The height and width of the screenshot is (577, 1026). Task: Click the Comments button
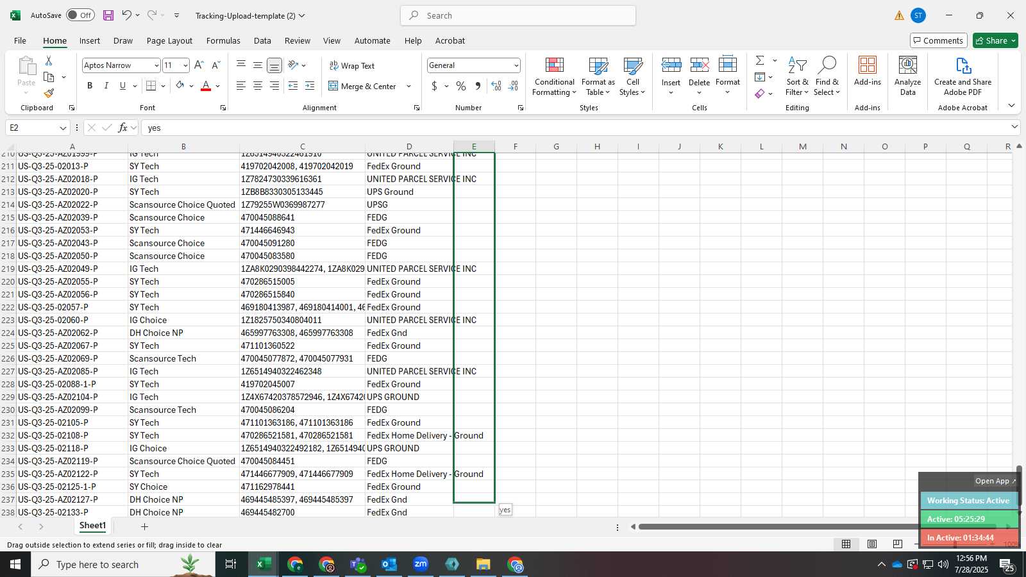tap(938, 40)
